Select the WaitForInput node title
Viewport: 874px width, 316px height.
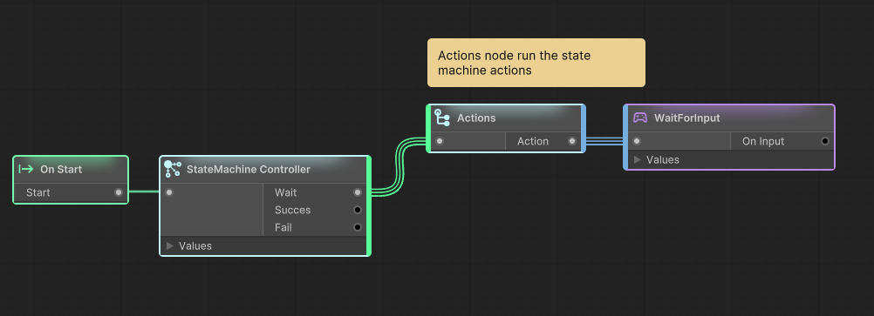(686, 118)
